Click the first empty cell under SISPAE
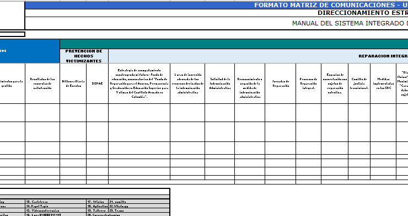The height and width of the screenshot is (216, 408). pos(98,113)
